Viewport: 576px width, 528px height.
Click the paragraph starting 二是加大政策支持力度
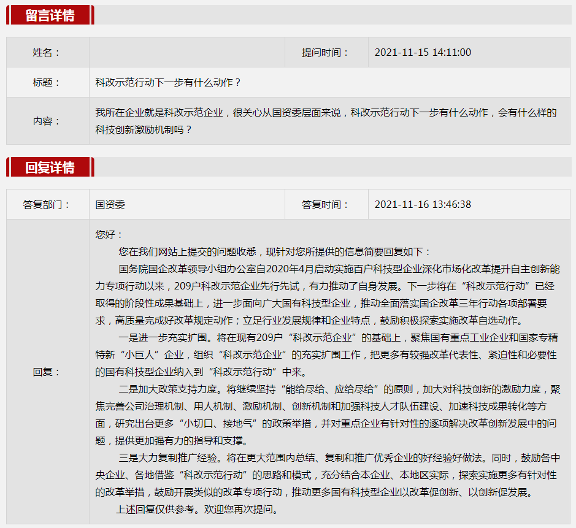(x=326, y=415)
